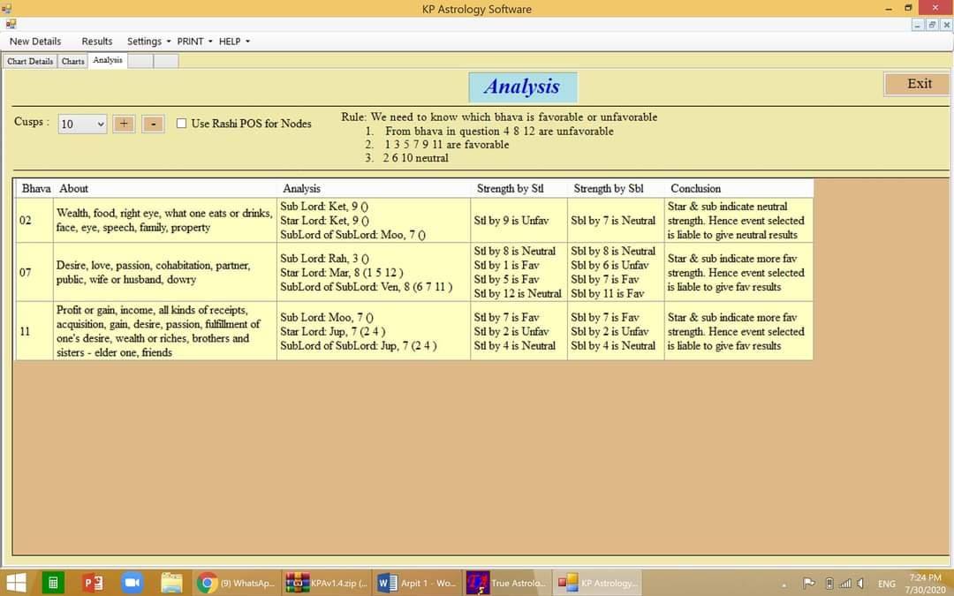954x596 pixels.
Task: Switch to the KPAv1.4.zip WinRAR window
Action: (327, 583)
